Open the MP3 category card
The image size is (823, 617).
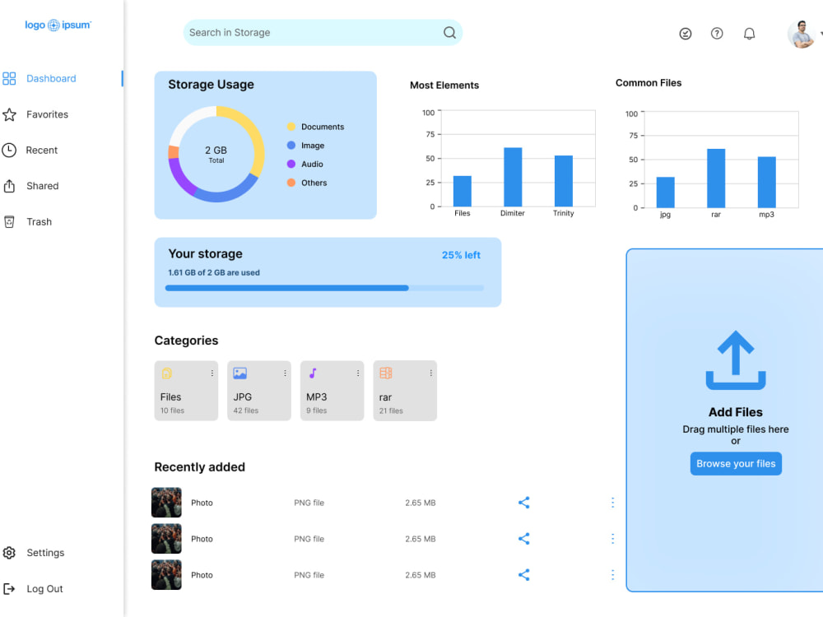point(332,391)
